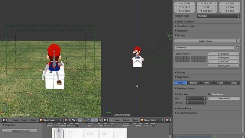Click Dupli offset X 0.00000 field
The width and height of the screenshot is (245, 138).
point(224,54)
